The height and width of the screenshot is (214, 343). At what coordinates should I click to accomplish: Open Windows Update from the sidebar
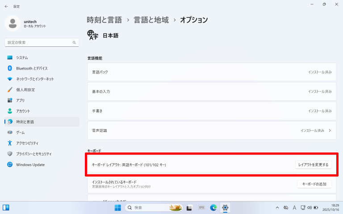(x=30, y=165)
